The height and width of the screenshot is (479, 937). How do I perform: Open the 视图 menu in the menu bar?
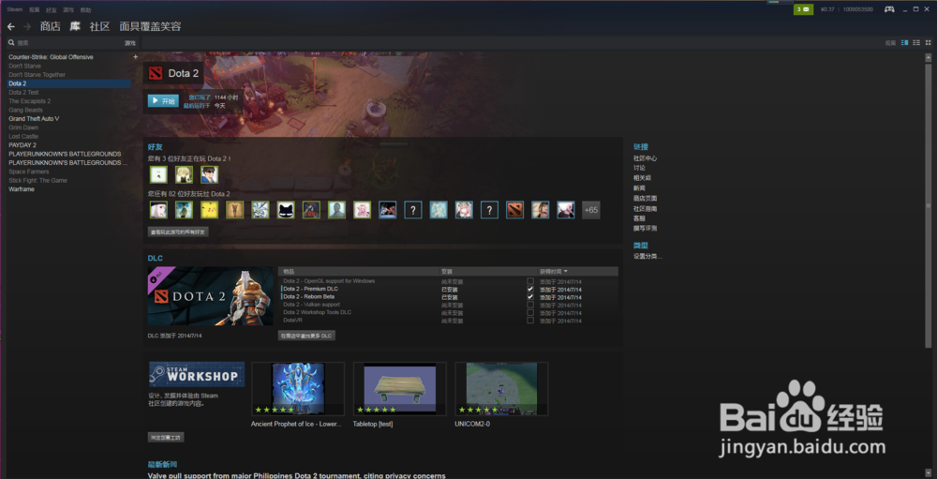coord(34,9)
